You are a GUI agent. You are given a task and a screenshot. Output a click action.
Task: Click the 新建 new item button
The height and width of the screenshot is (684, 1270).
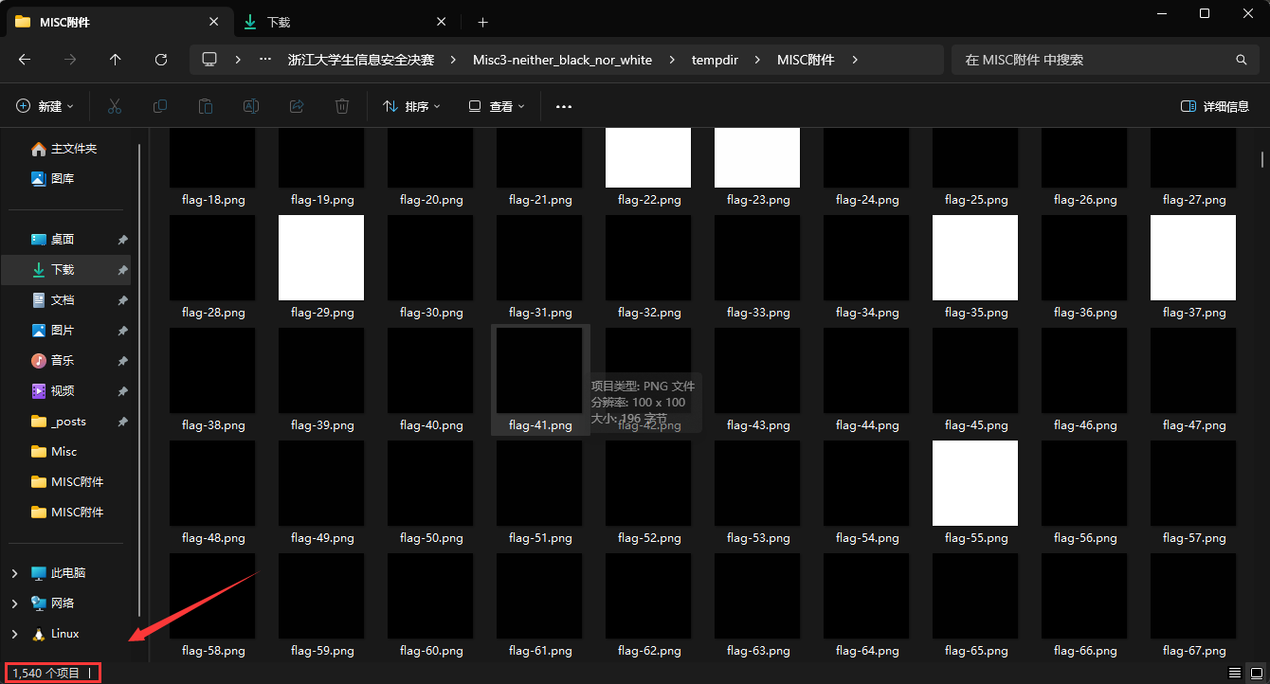(45, 107)
